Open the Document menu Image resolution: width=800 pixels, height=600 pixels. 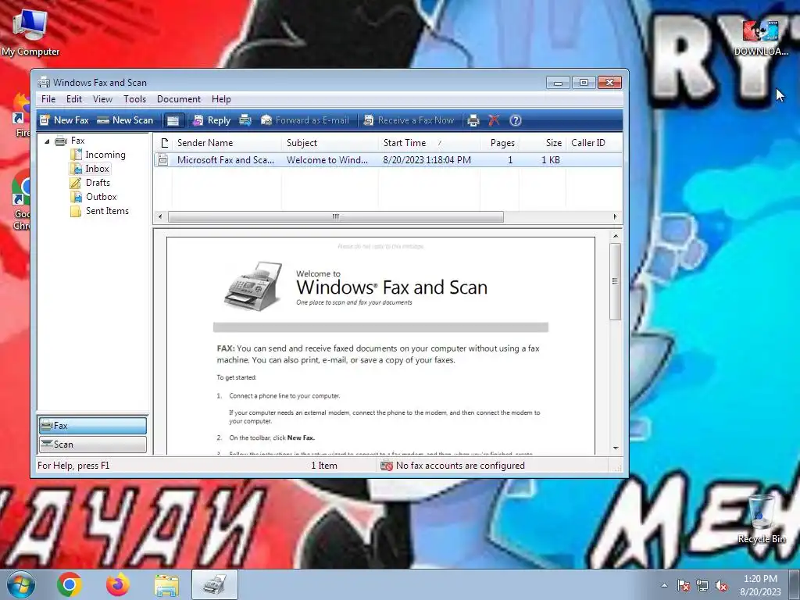point(179,99)
